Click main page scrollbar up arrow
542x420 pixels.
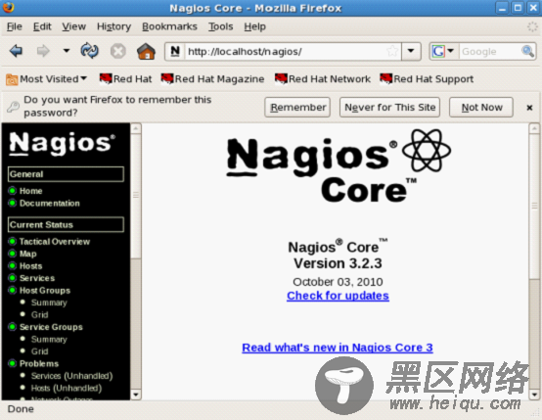click(534, 128)
